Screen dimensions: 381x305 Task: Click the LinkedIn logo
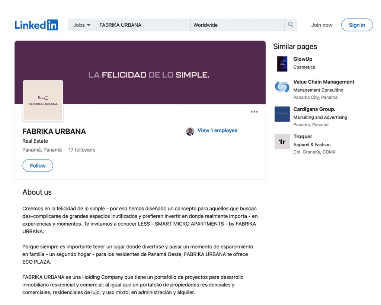pyautogui.click(x=36, y=25)
